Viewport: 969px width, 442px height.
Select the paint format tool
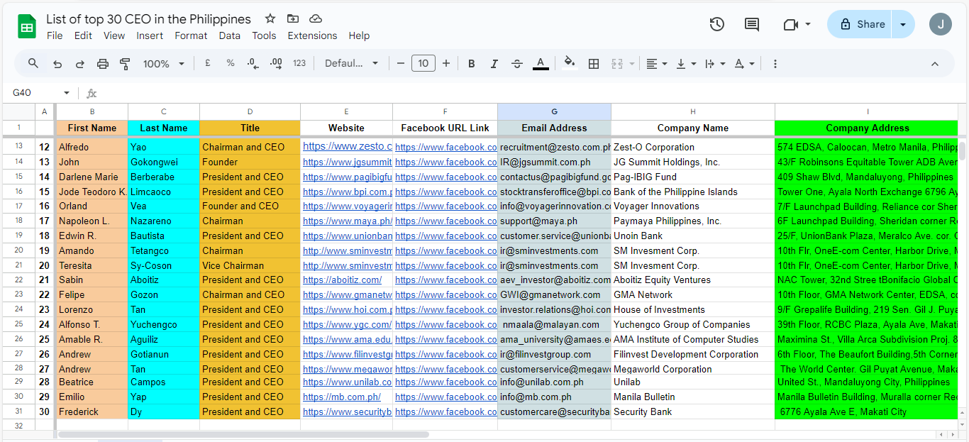pos(126,64)
